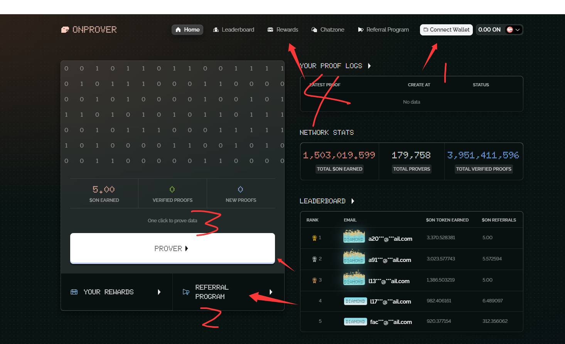
Task: Click the referral icon beside REFERRAL PROGRAM
Action: pyautogui.click(x=186, y=292)
